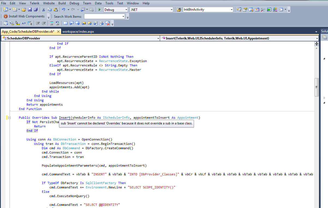
Task: Click the vertical editor scrollbar thumb
Action: click(317, 87)
